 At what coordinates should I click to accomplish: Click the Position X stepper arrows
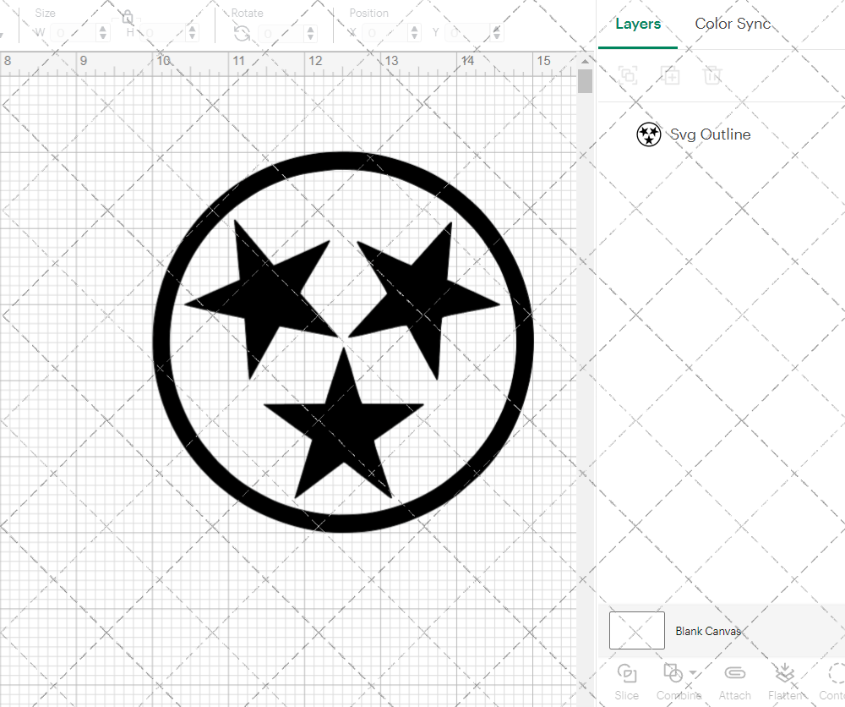point(414,33)
